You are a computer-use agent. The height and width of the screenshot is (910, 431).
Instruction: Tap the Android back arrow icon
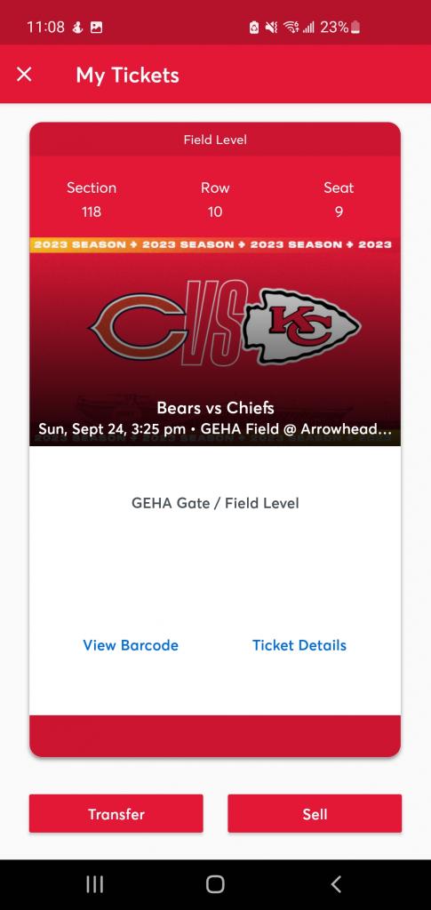[x=336, y=884]
